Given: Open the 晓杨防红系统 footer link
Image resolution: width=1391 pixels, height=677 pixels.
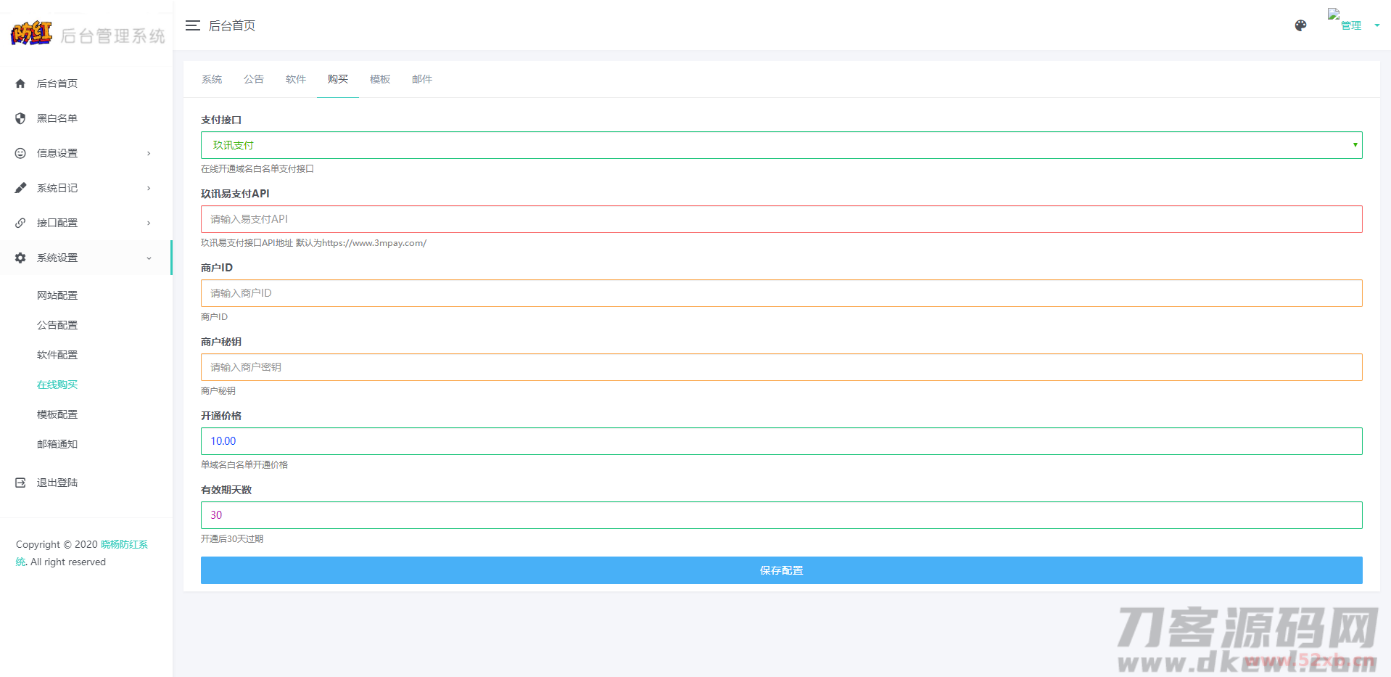Looking at the screenshot, I should (x=124, y=544).
